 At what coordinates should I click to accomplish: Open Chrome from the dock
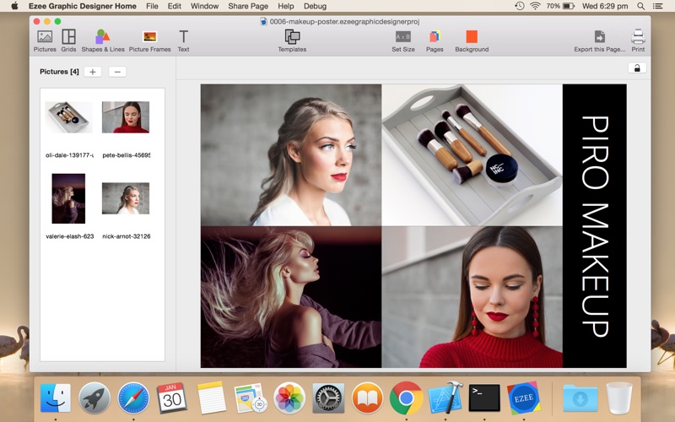coord(406,398)
